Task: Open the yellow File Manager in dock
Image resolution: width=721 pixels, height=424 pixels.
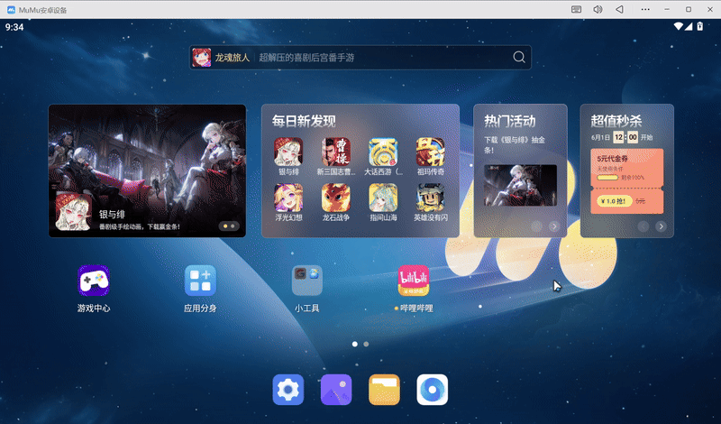Action: [x=384, y=390]
